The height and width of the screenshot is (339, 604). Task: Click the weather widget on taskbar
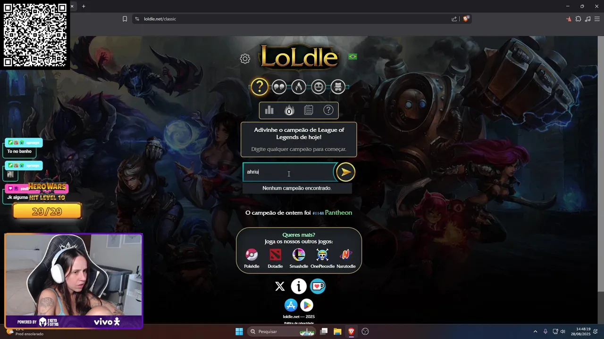(x=26, y=331)
